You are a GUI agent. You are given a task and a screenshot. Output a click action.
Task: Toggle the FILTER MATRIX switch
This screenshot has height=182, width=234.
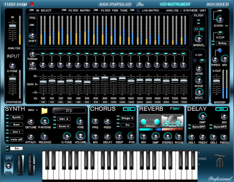tap(64, 10)
